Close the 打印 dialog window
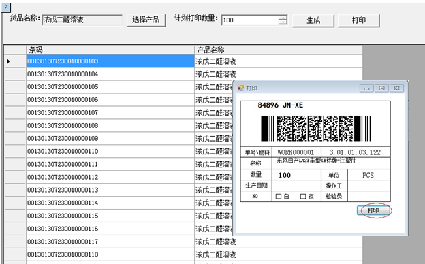This screenshot has height=264, width=425. click(x=397, y=88)
